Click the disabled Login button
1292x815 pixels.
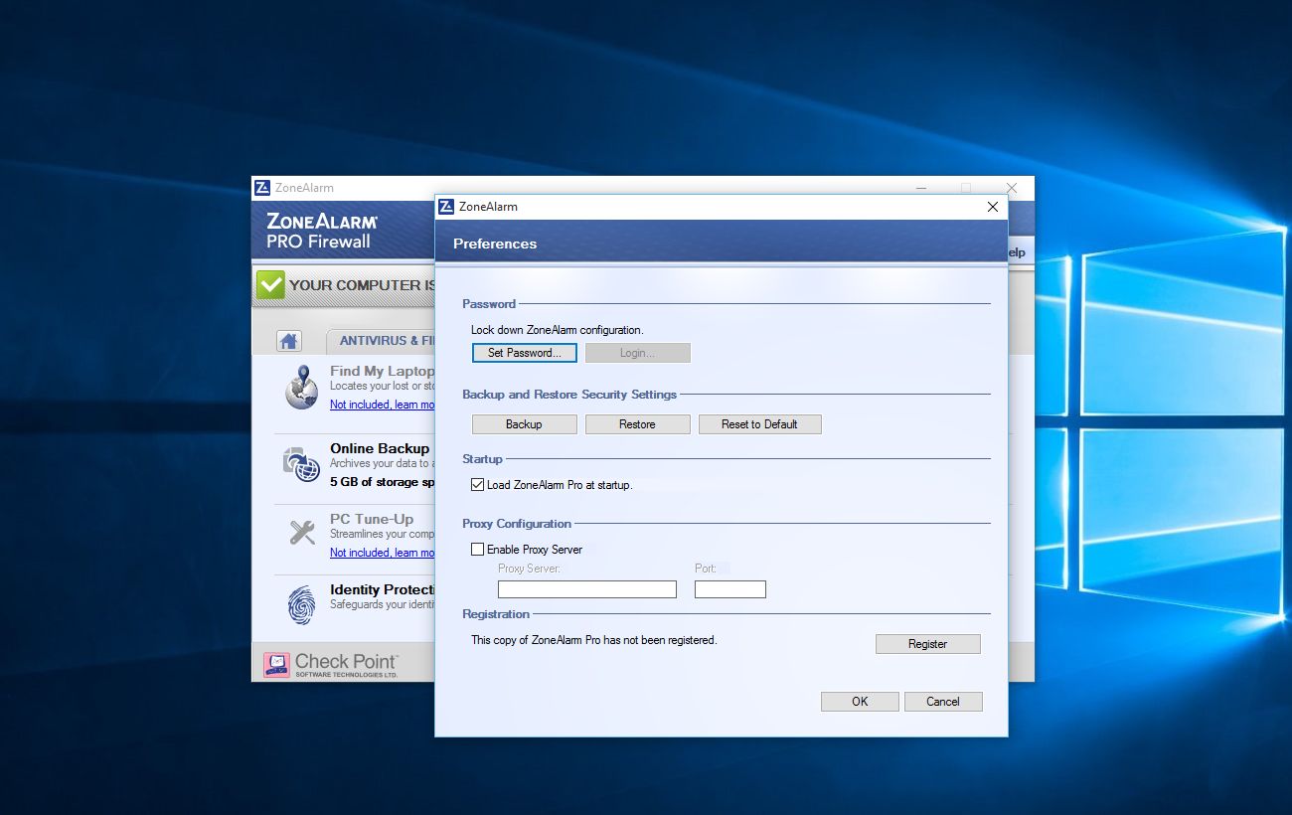coord(637,353)
